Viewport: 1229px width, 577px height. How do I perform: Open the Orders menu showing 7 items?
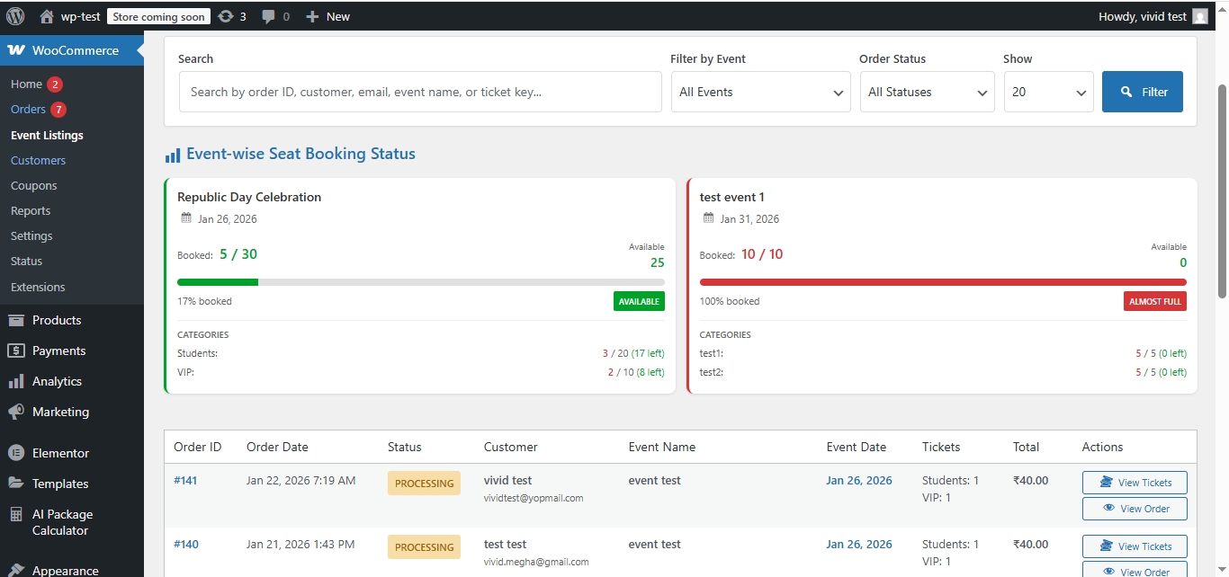click(x=27, y=109)
